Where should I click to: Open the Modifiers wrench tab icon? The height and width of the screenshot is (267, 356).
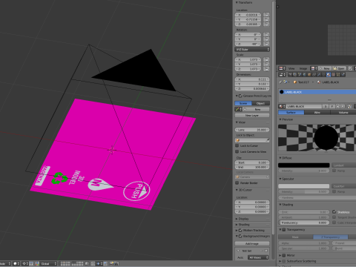319,74
